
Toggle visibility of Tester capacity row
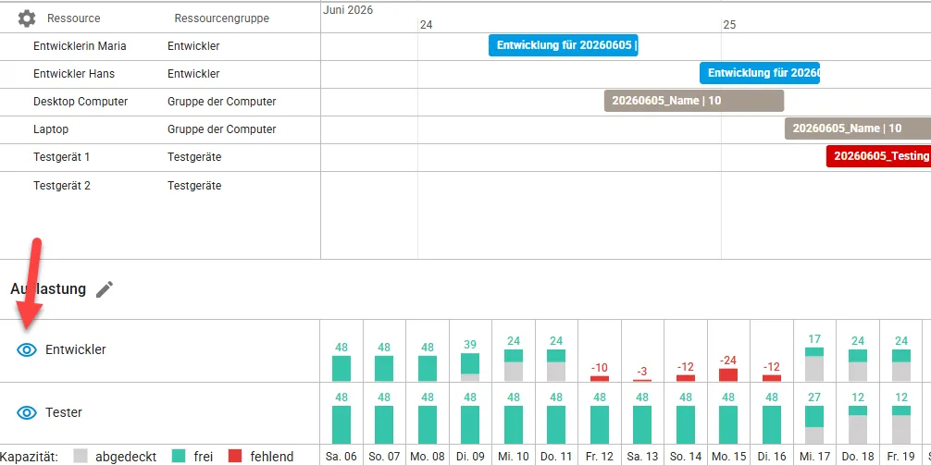click(27, 412)
